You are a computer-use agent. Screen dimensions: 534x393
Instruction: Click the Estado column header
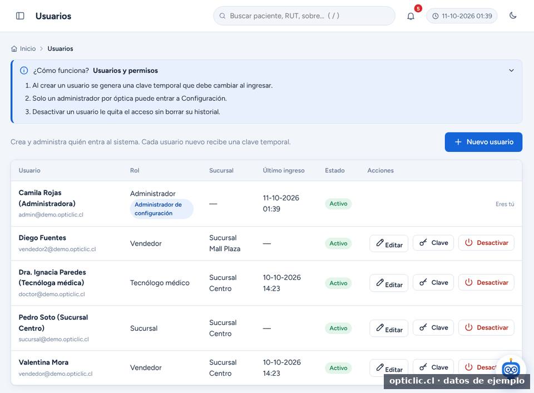click(x=335, y=170)
